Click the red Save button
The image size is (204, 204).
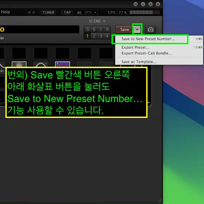point(125,30)
